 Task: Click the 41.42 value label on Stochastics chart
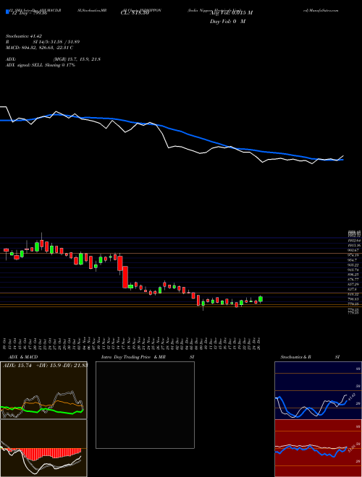pos(352,397)
